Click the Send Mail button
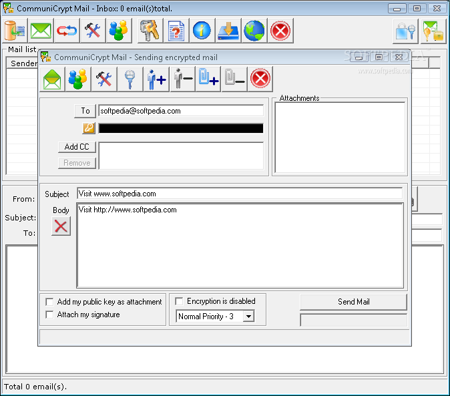This screenshot has height=396, width=450. pyautogui.click(x=354, y=302)
